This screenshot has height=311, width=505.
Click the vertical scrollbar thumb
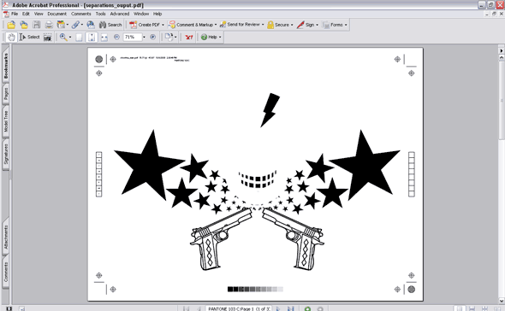(x=502, y=100)
